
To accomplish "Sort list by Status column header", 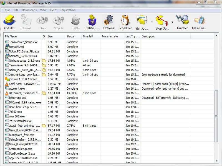I will (x=73, y=37).
